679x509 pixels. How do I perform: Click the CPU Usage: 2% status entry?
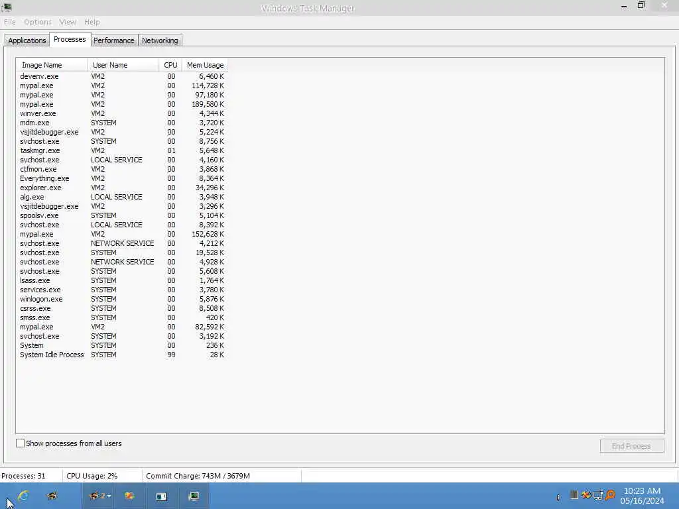coord(92,476)
